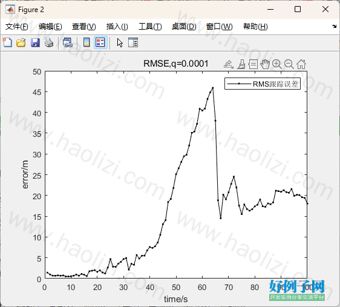Activate the Zoom Out magnifier on the axes
340x307 pixels.
click(289, 64)
